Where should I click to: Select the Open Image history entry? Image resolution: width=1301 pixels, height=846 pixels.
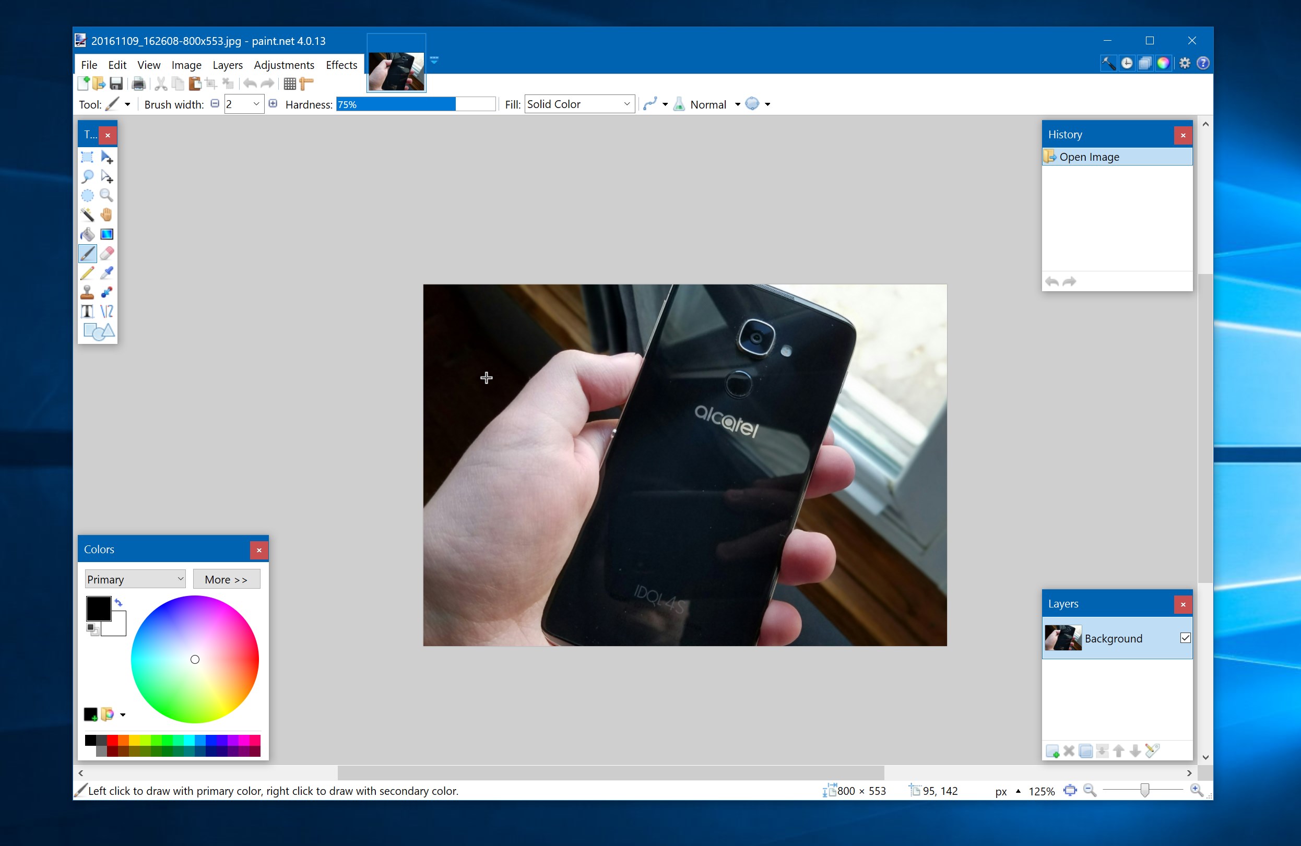pos(1117,157)
